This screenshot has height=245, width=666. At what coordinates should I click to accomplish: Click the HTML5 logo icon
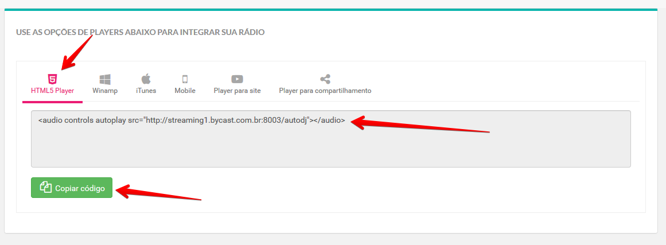(x=52, y=79)
